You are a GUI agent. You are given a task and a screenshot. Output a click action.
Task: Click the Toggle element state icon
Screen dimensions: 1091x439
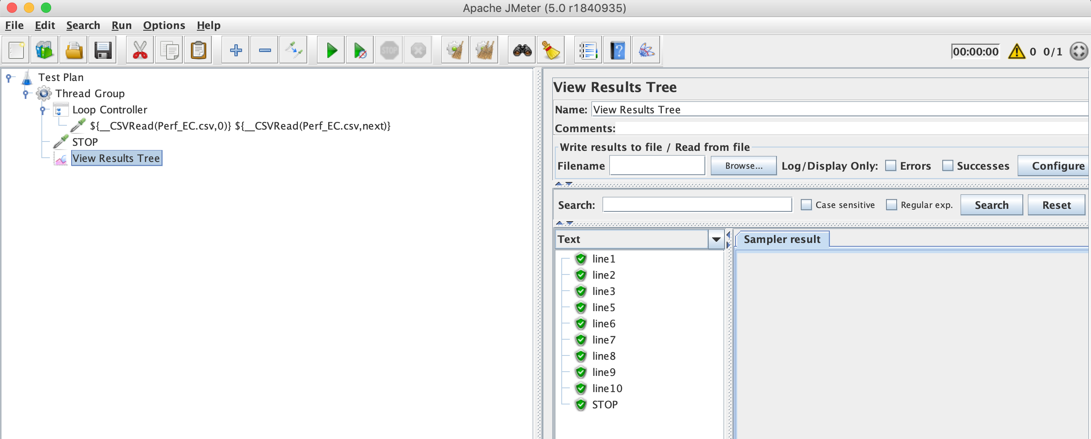(x=294, y=51)
